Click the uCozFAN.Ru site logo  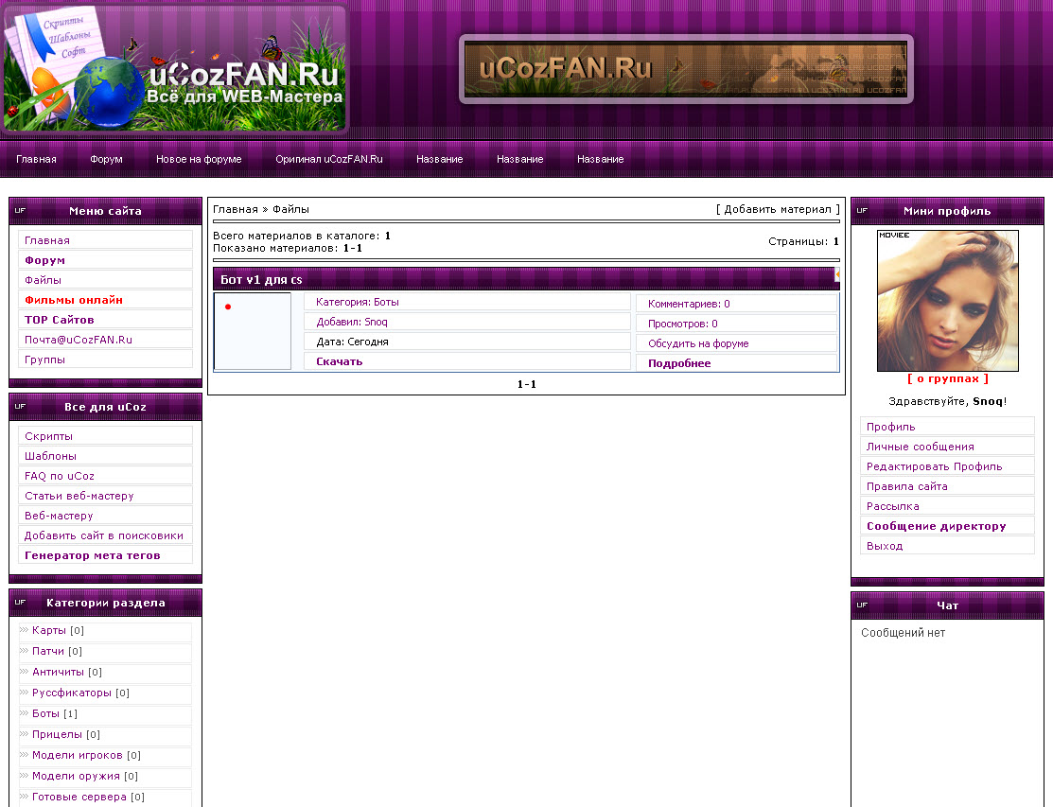point(175,68)
